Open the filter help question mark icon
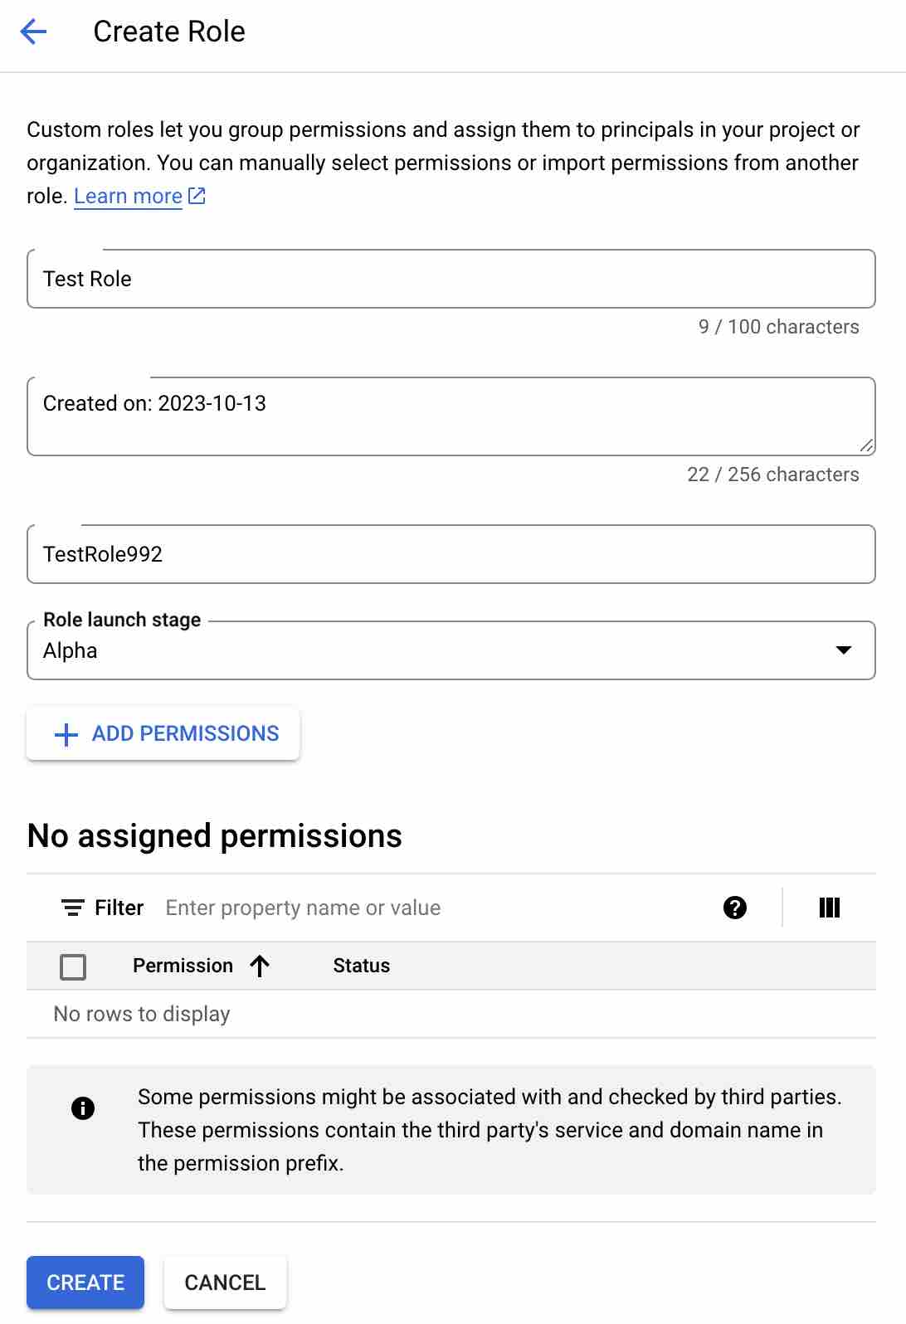Viewport: 906px width, 1324px height. tap(734, 908)
